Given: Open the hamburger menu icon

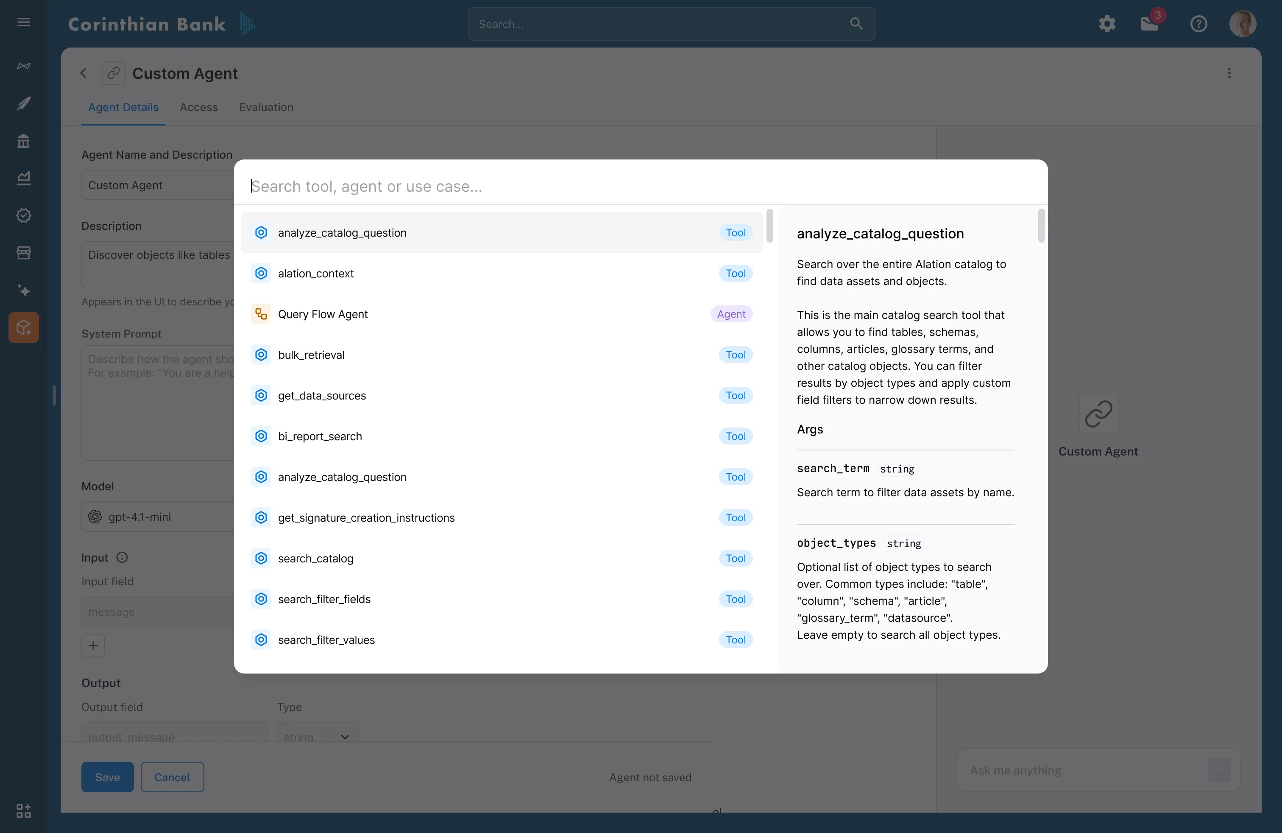Looking at the screenshot, I should 23,22.
